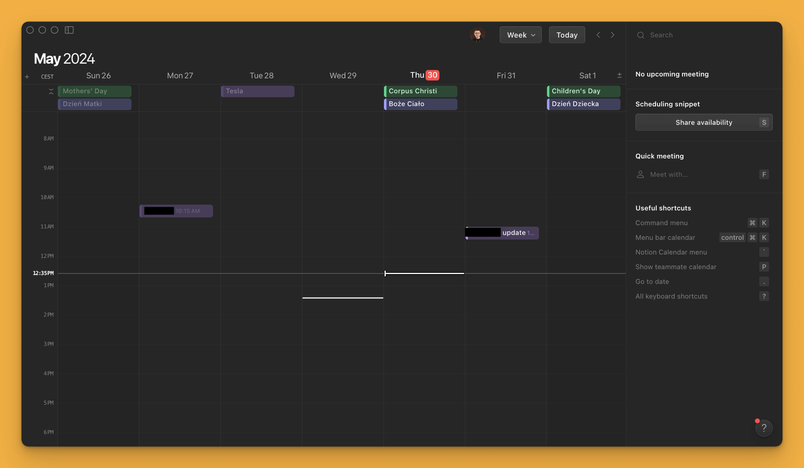This screenshot has width=804, height=468.
Task: Click the user profile avatar
Action: 477,35
